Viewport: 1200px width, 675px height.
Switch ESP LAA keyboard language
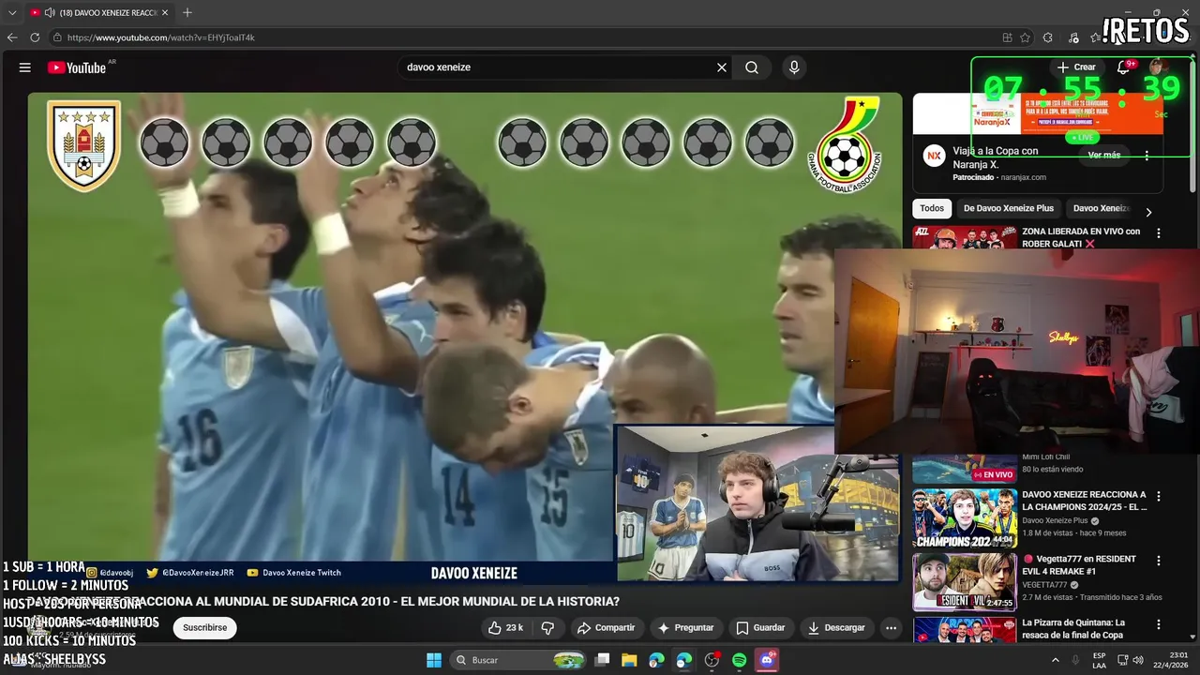click(1099, 660)
